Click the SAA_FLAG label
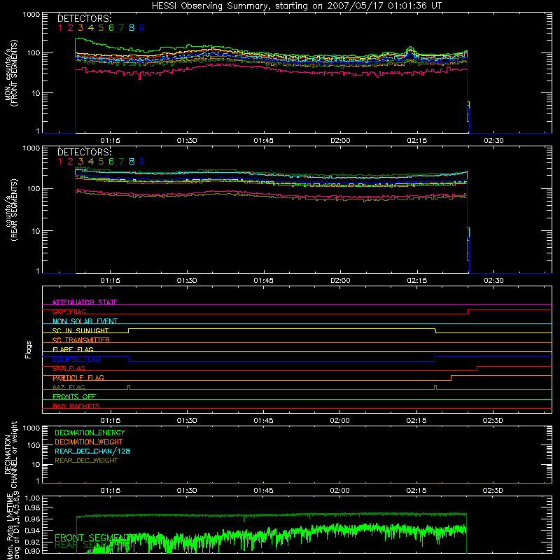Screen dimensions: 560x560 coord(69,368)
